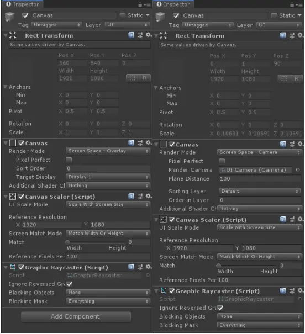The width and height of the screenshot is (305, 334).
Task: Disable the Canvas component checkbox in left inspector
Action: [x=21, y=143]
